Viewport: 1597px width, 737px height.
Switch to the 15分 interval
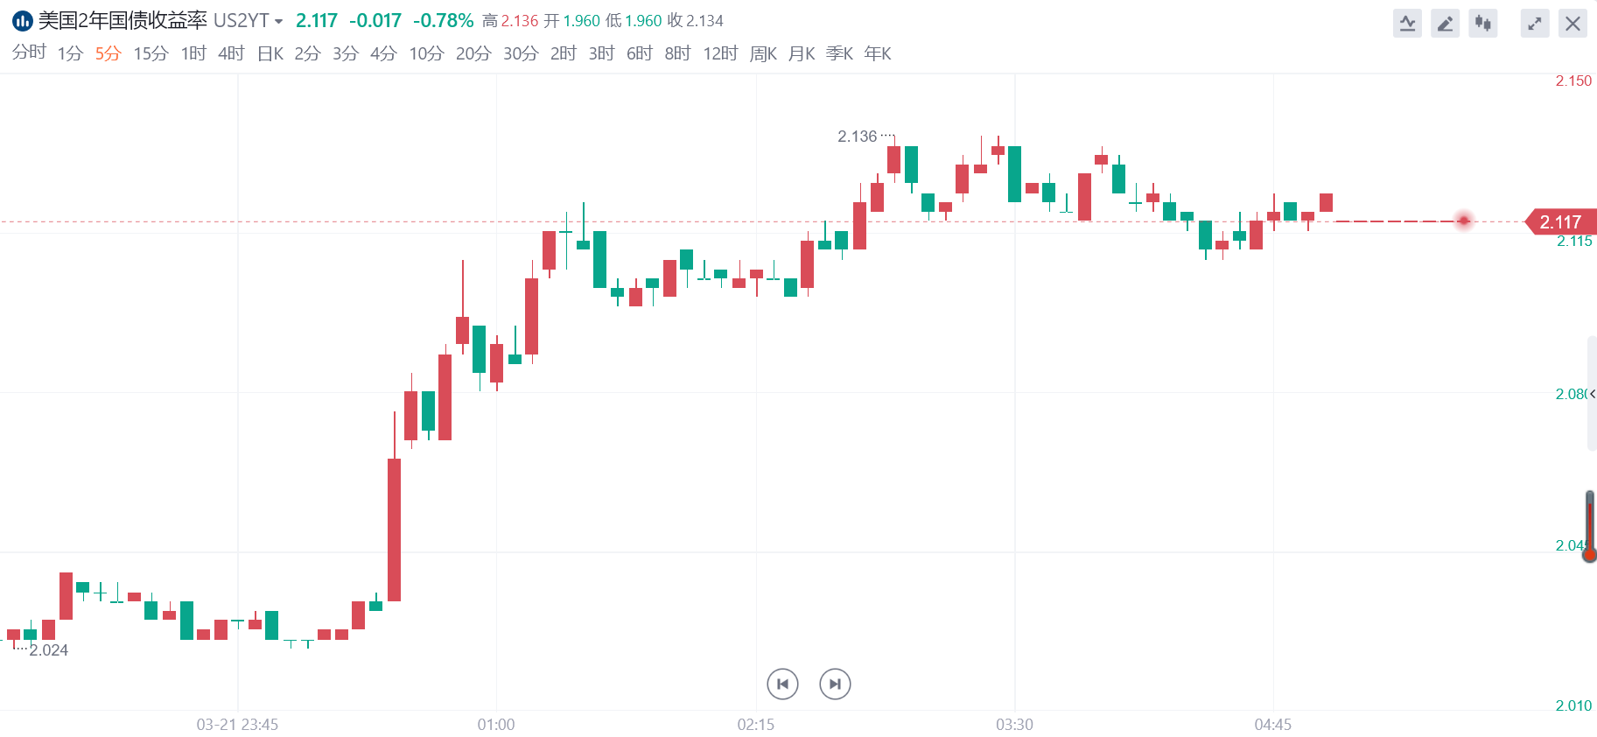[151, 54]
